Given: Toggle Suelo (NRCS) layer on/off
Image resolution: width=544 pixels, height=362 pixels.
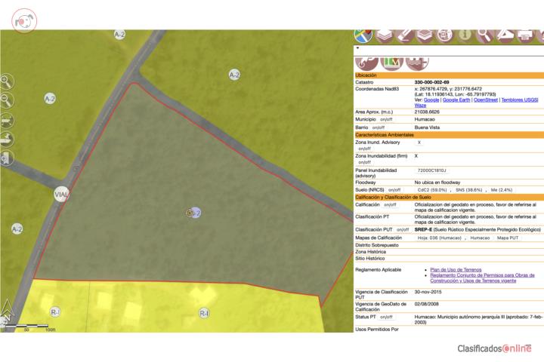Looking at the screenshot, I should tap(394, 190).
